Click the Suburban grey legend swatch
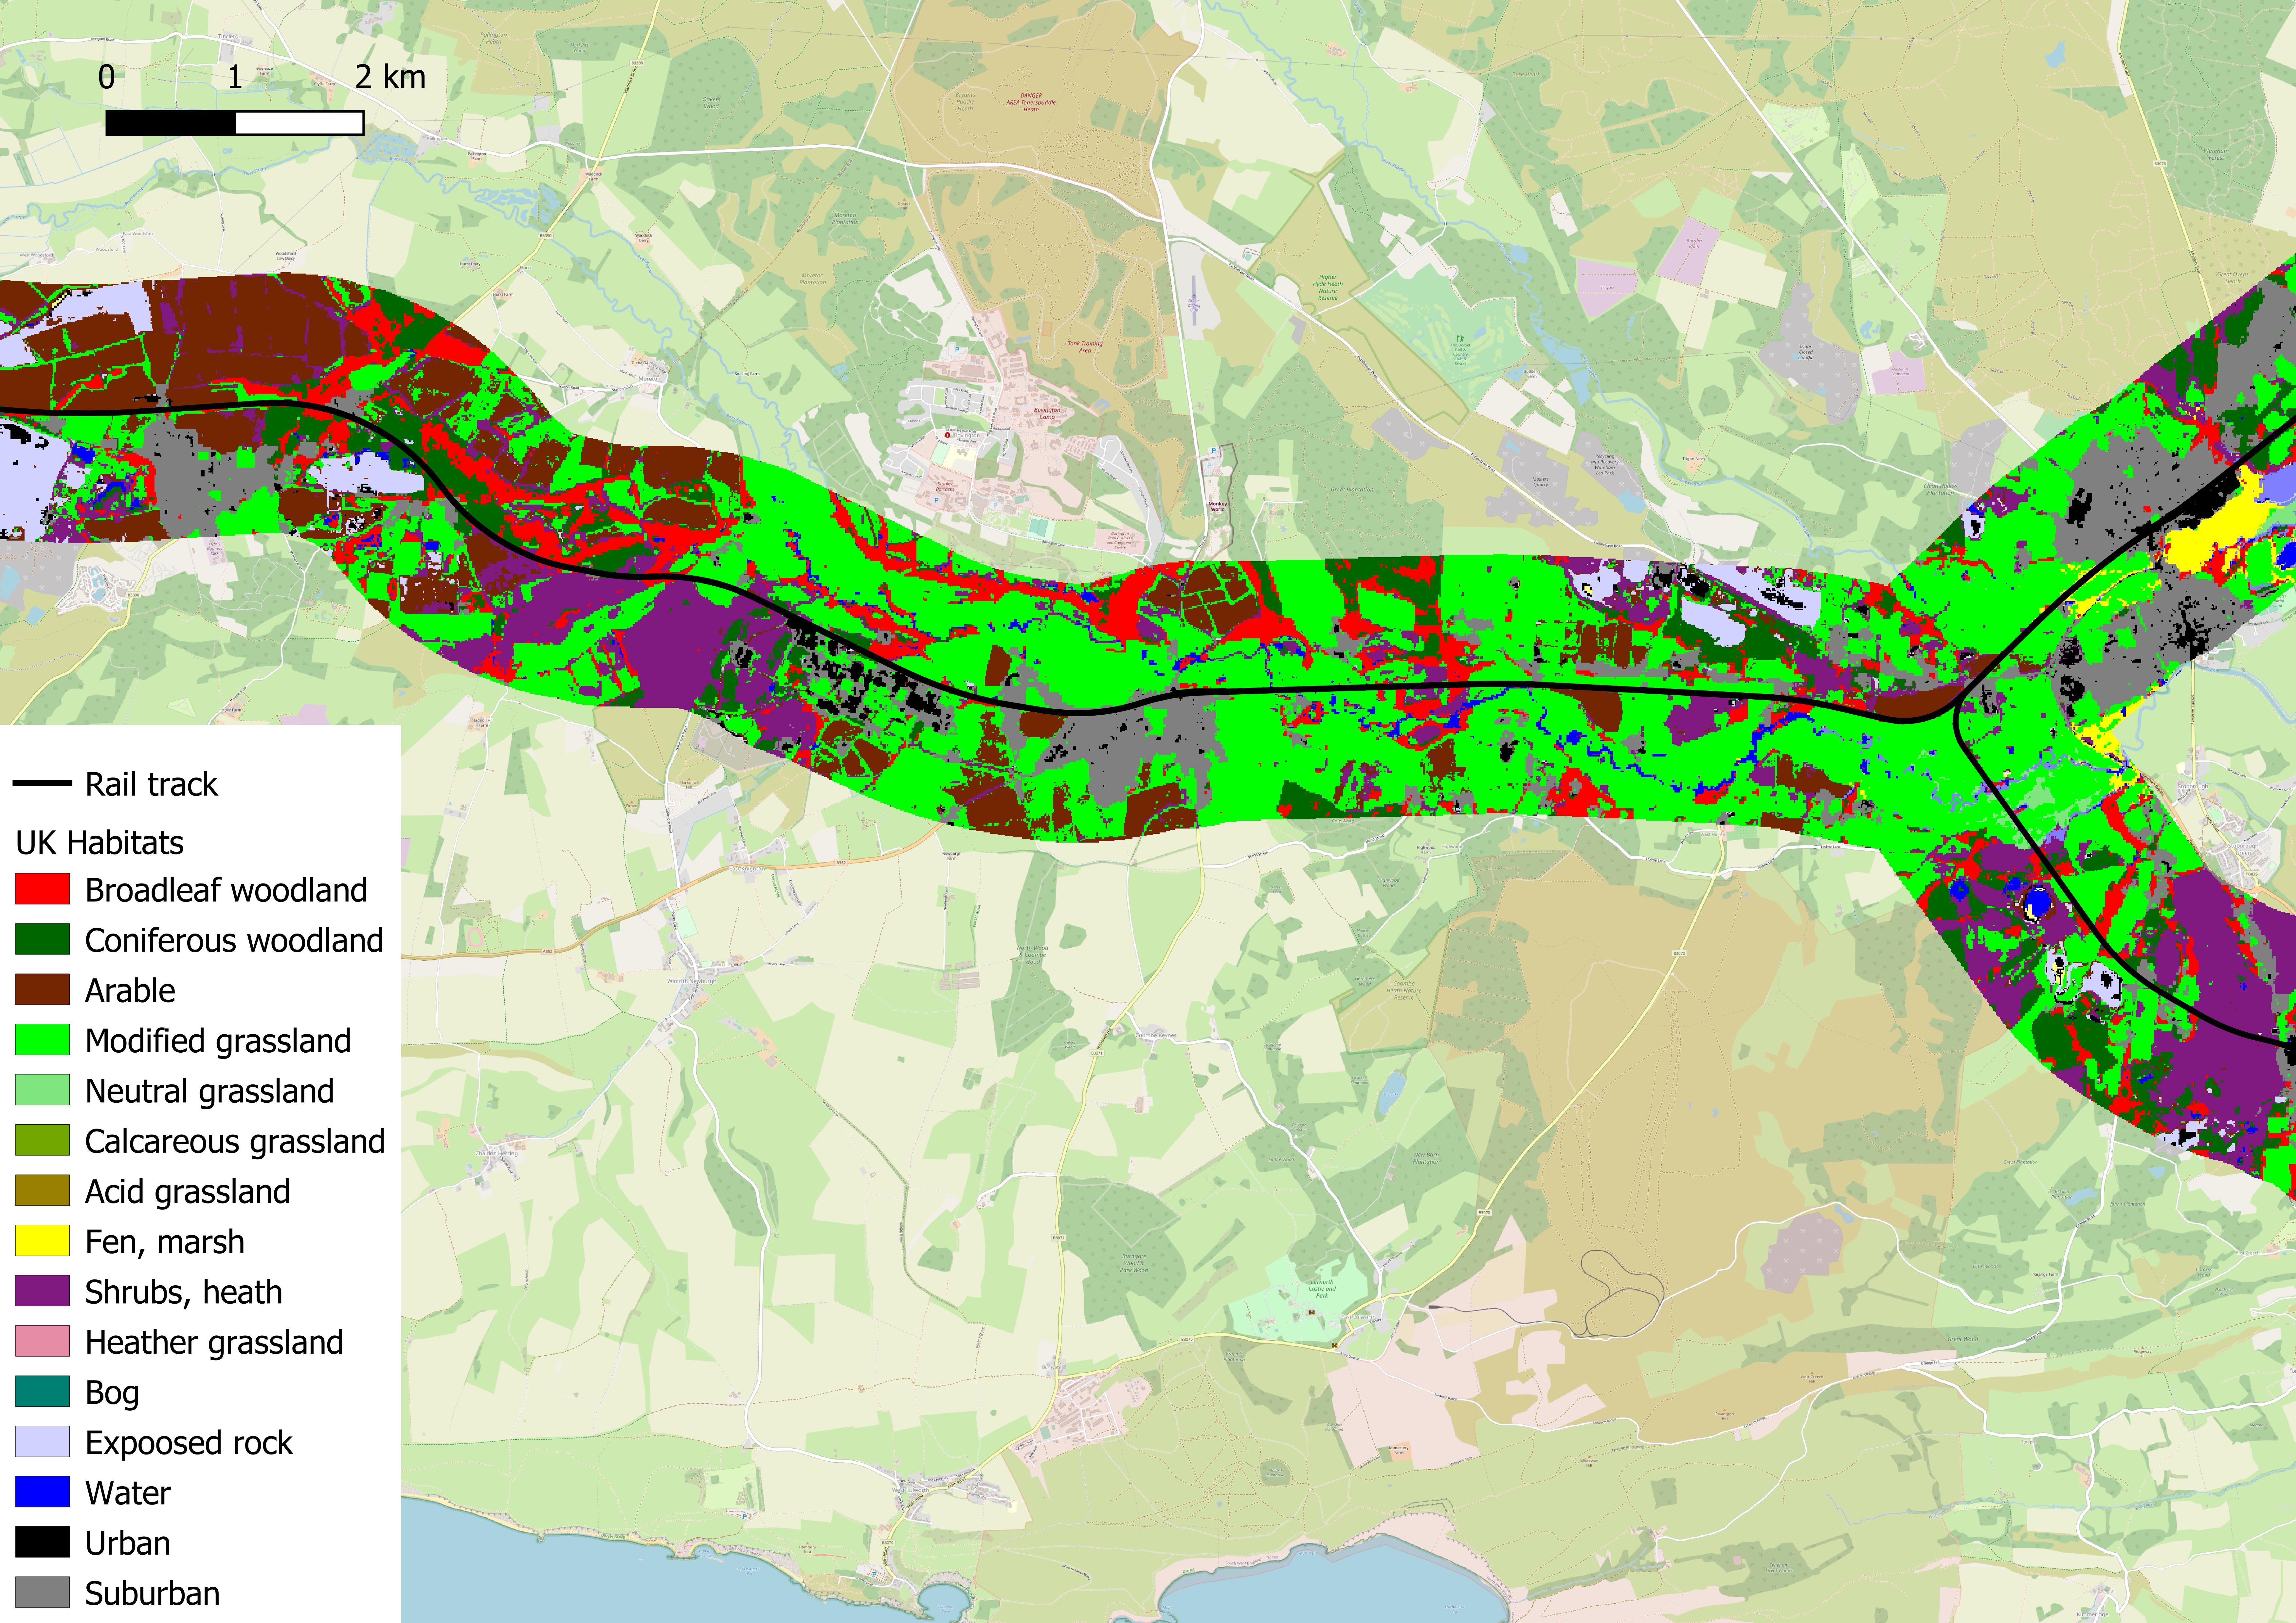 coord(42,1592)
